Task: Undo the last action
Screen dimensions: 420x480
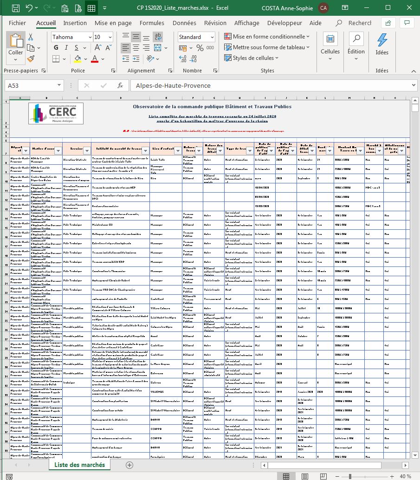Action: coord(29,8)
